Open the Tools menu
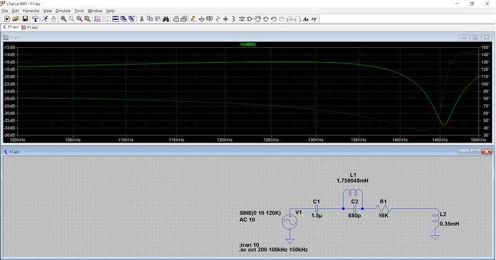The width and height of the screenshot is (496, 260). [79, 11]
